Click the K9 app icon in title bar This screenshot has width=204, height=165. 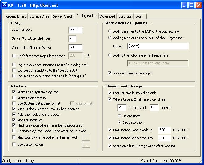5,5
